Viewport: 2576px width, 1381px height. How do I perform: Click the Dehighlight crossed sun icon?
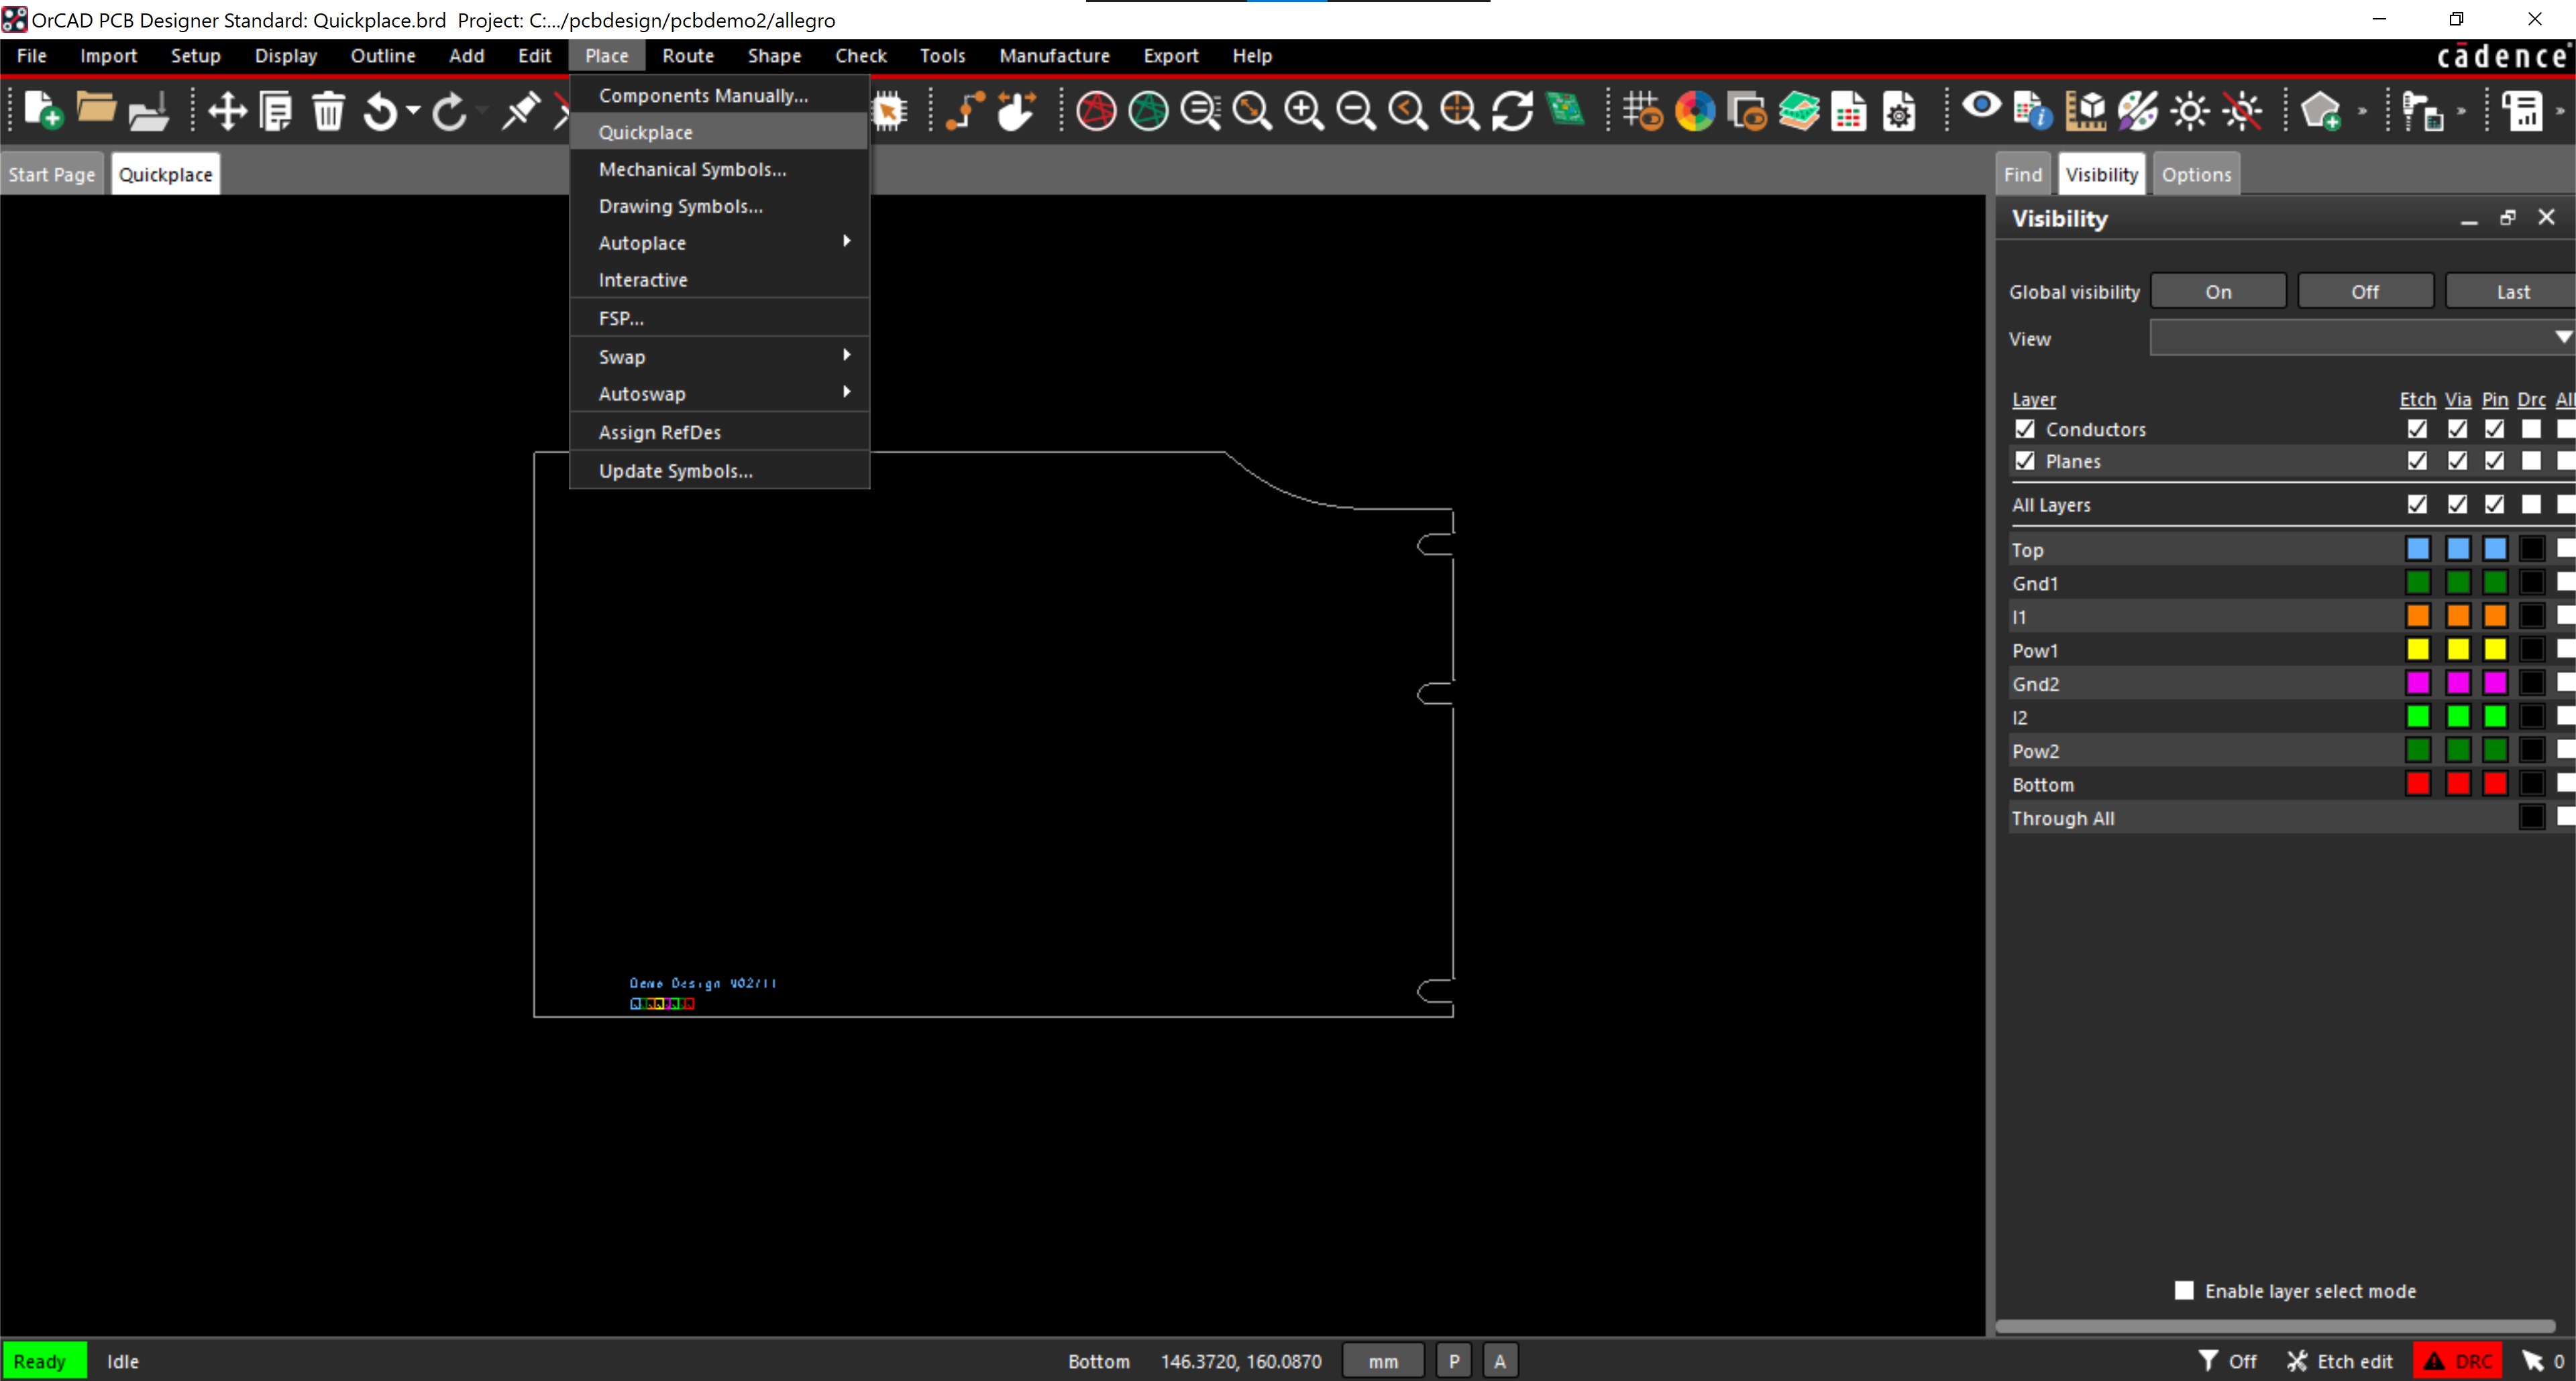(x=2242, y=111)
